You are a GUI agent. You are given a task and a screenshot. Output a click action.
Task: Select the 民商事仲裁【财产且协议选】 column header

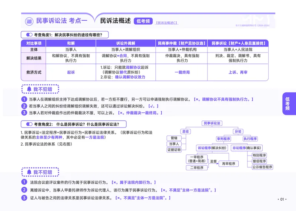[x=181, y=43]
